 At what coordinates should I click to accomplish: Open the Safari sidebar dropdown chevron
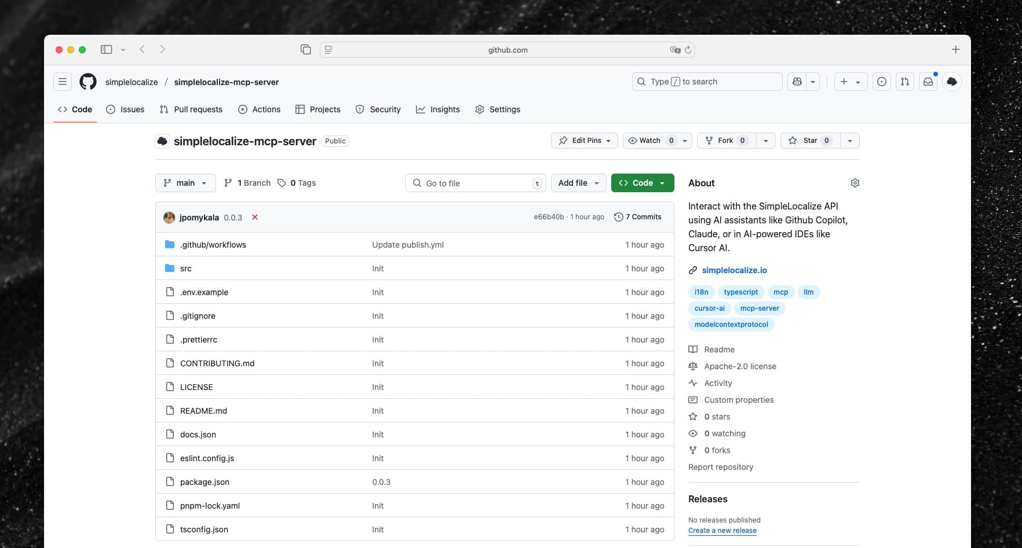click(x=123, y=50)
